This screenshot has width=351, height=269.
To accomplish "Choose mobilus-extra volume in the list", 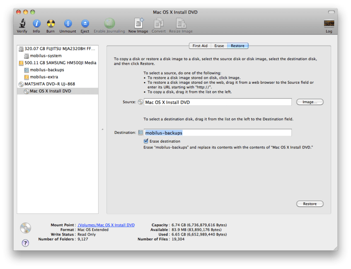I will coord(44,77).
